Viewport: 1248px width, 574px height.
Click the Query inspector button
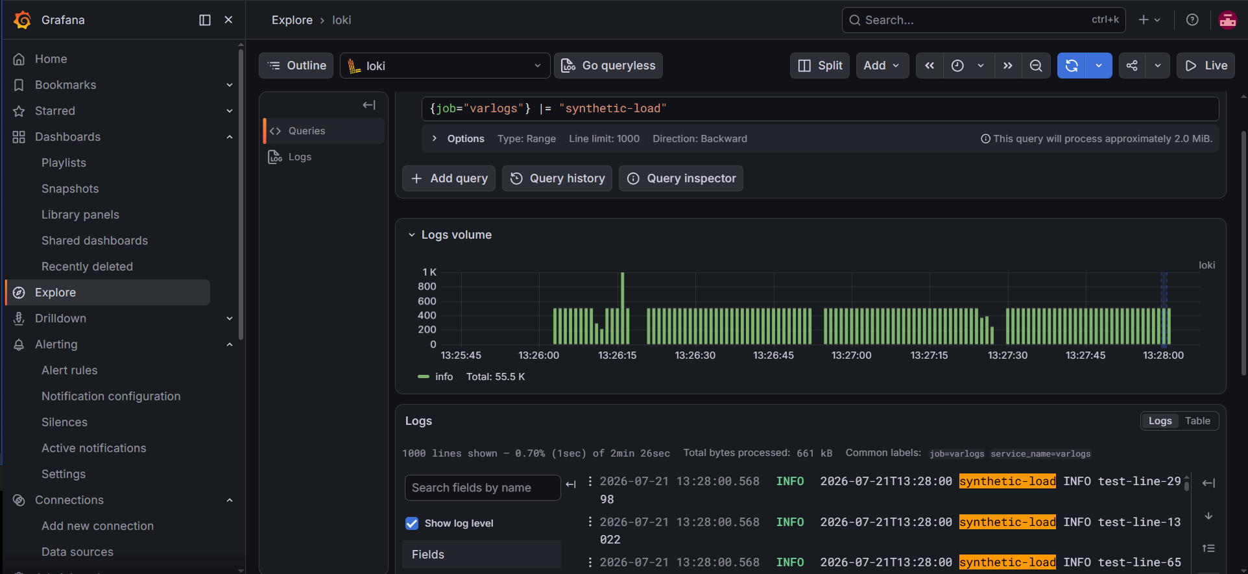[x=681, y=178]
